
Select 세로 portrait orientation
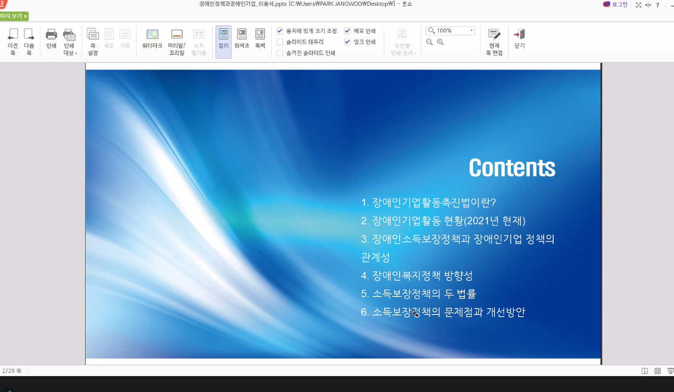109,39
